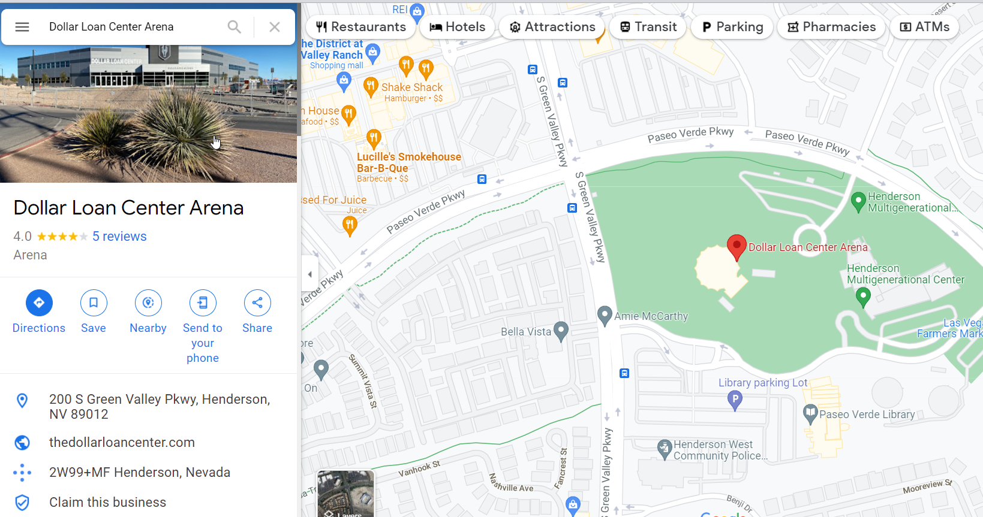Viewport: 983px width, 517px height.
Task: Select the Restaurants filter chip
Action: point(361,27)
